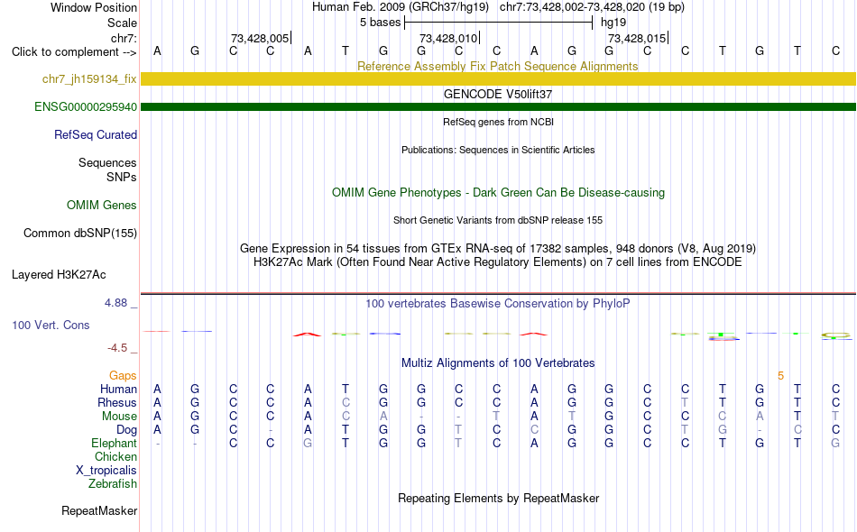The image size is (857, 532).
Task: Click the SNPs track label
Action: 122,177
